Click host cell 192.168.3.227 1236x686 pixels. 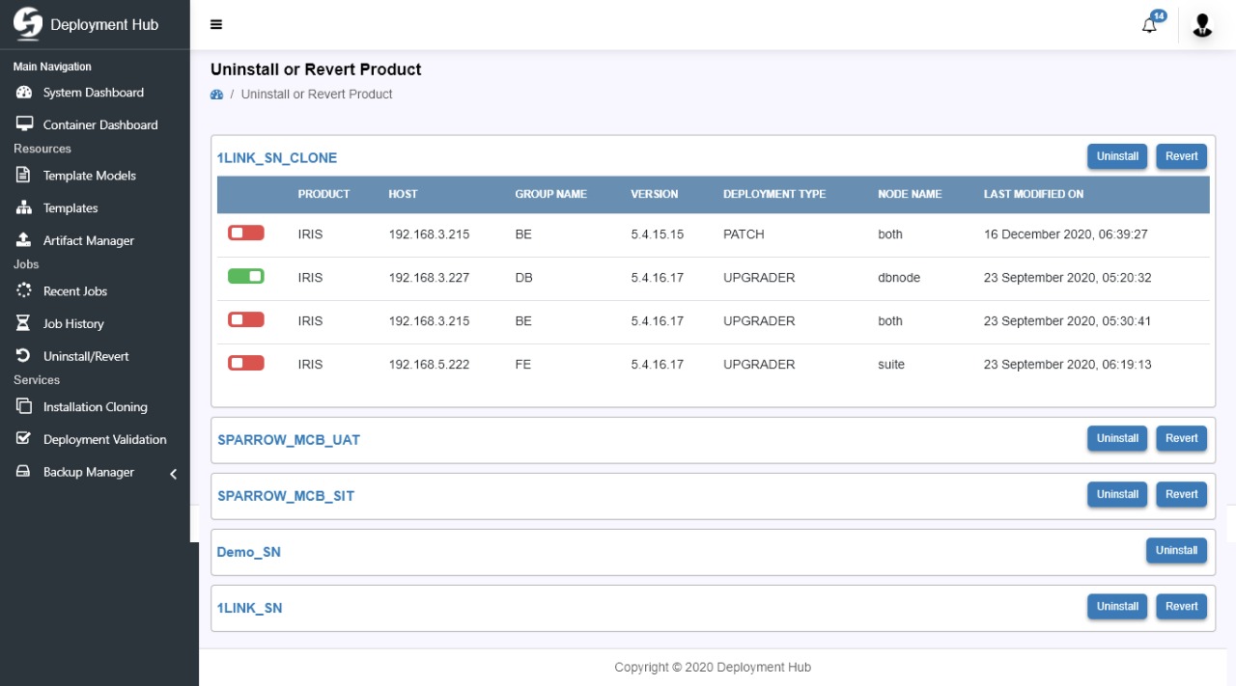pyautogui.click(x=429, y=278)
